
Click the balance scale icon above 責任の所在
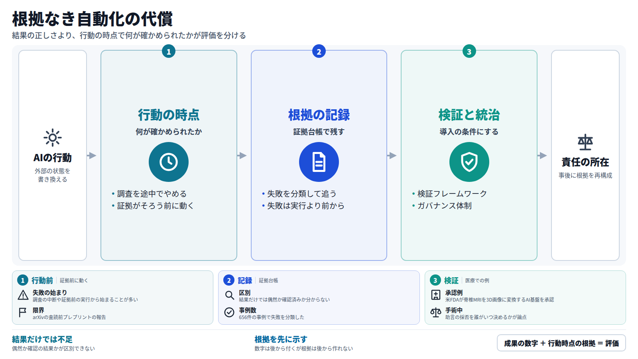(x=585, y=142)
